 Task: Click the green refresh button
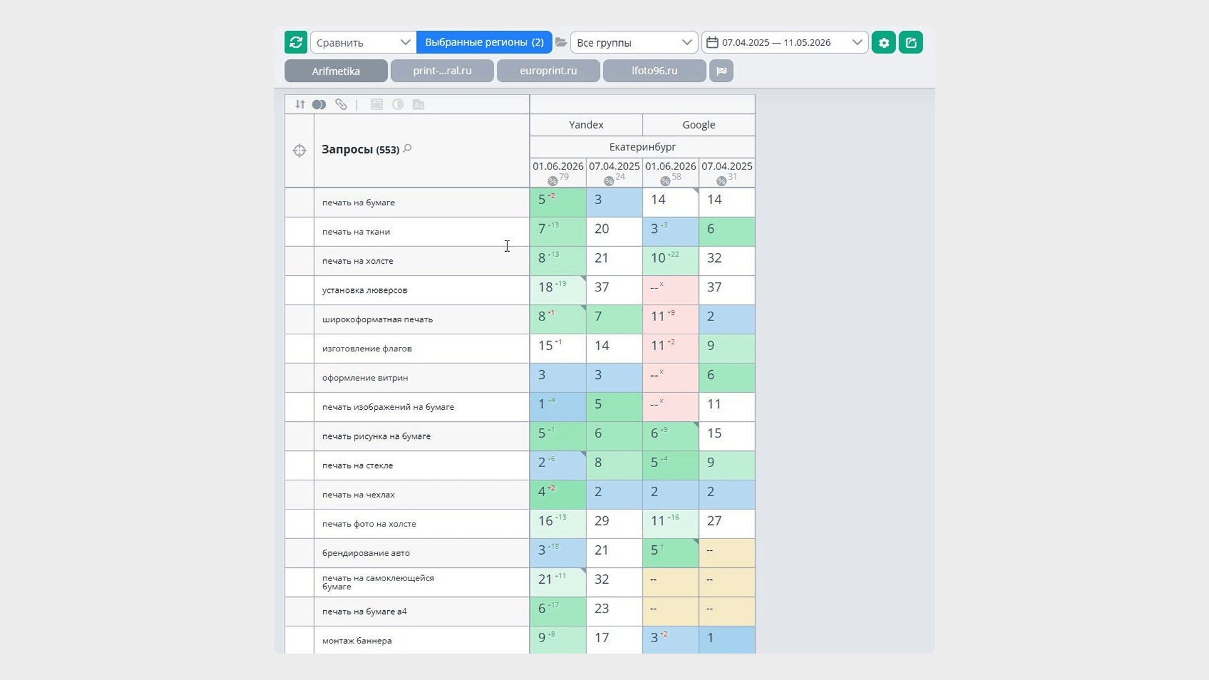[295, 42]
